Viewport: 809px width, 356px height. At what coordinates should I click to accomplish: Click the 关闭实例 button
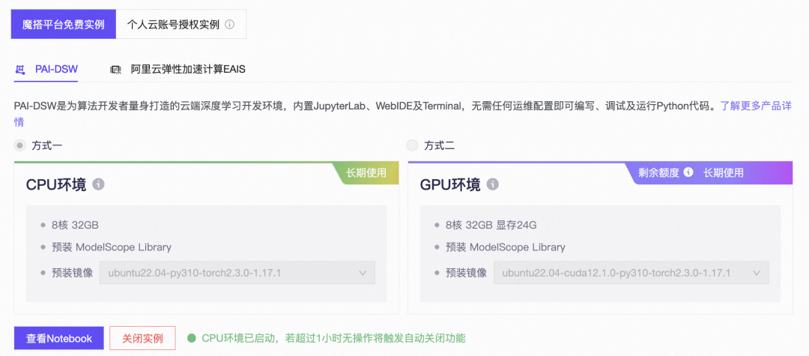tap(142, 338)
